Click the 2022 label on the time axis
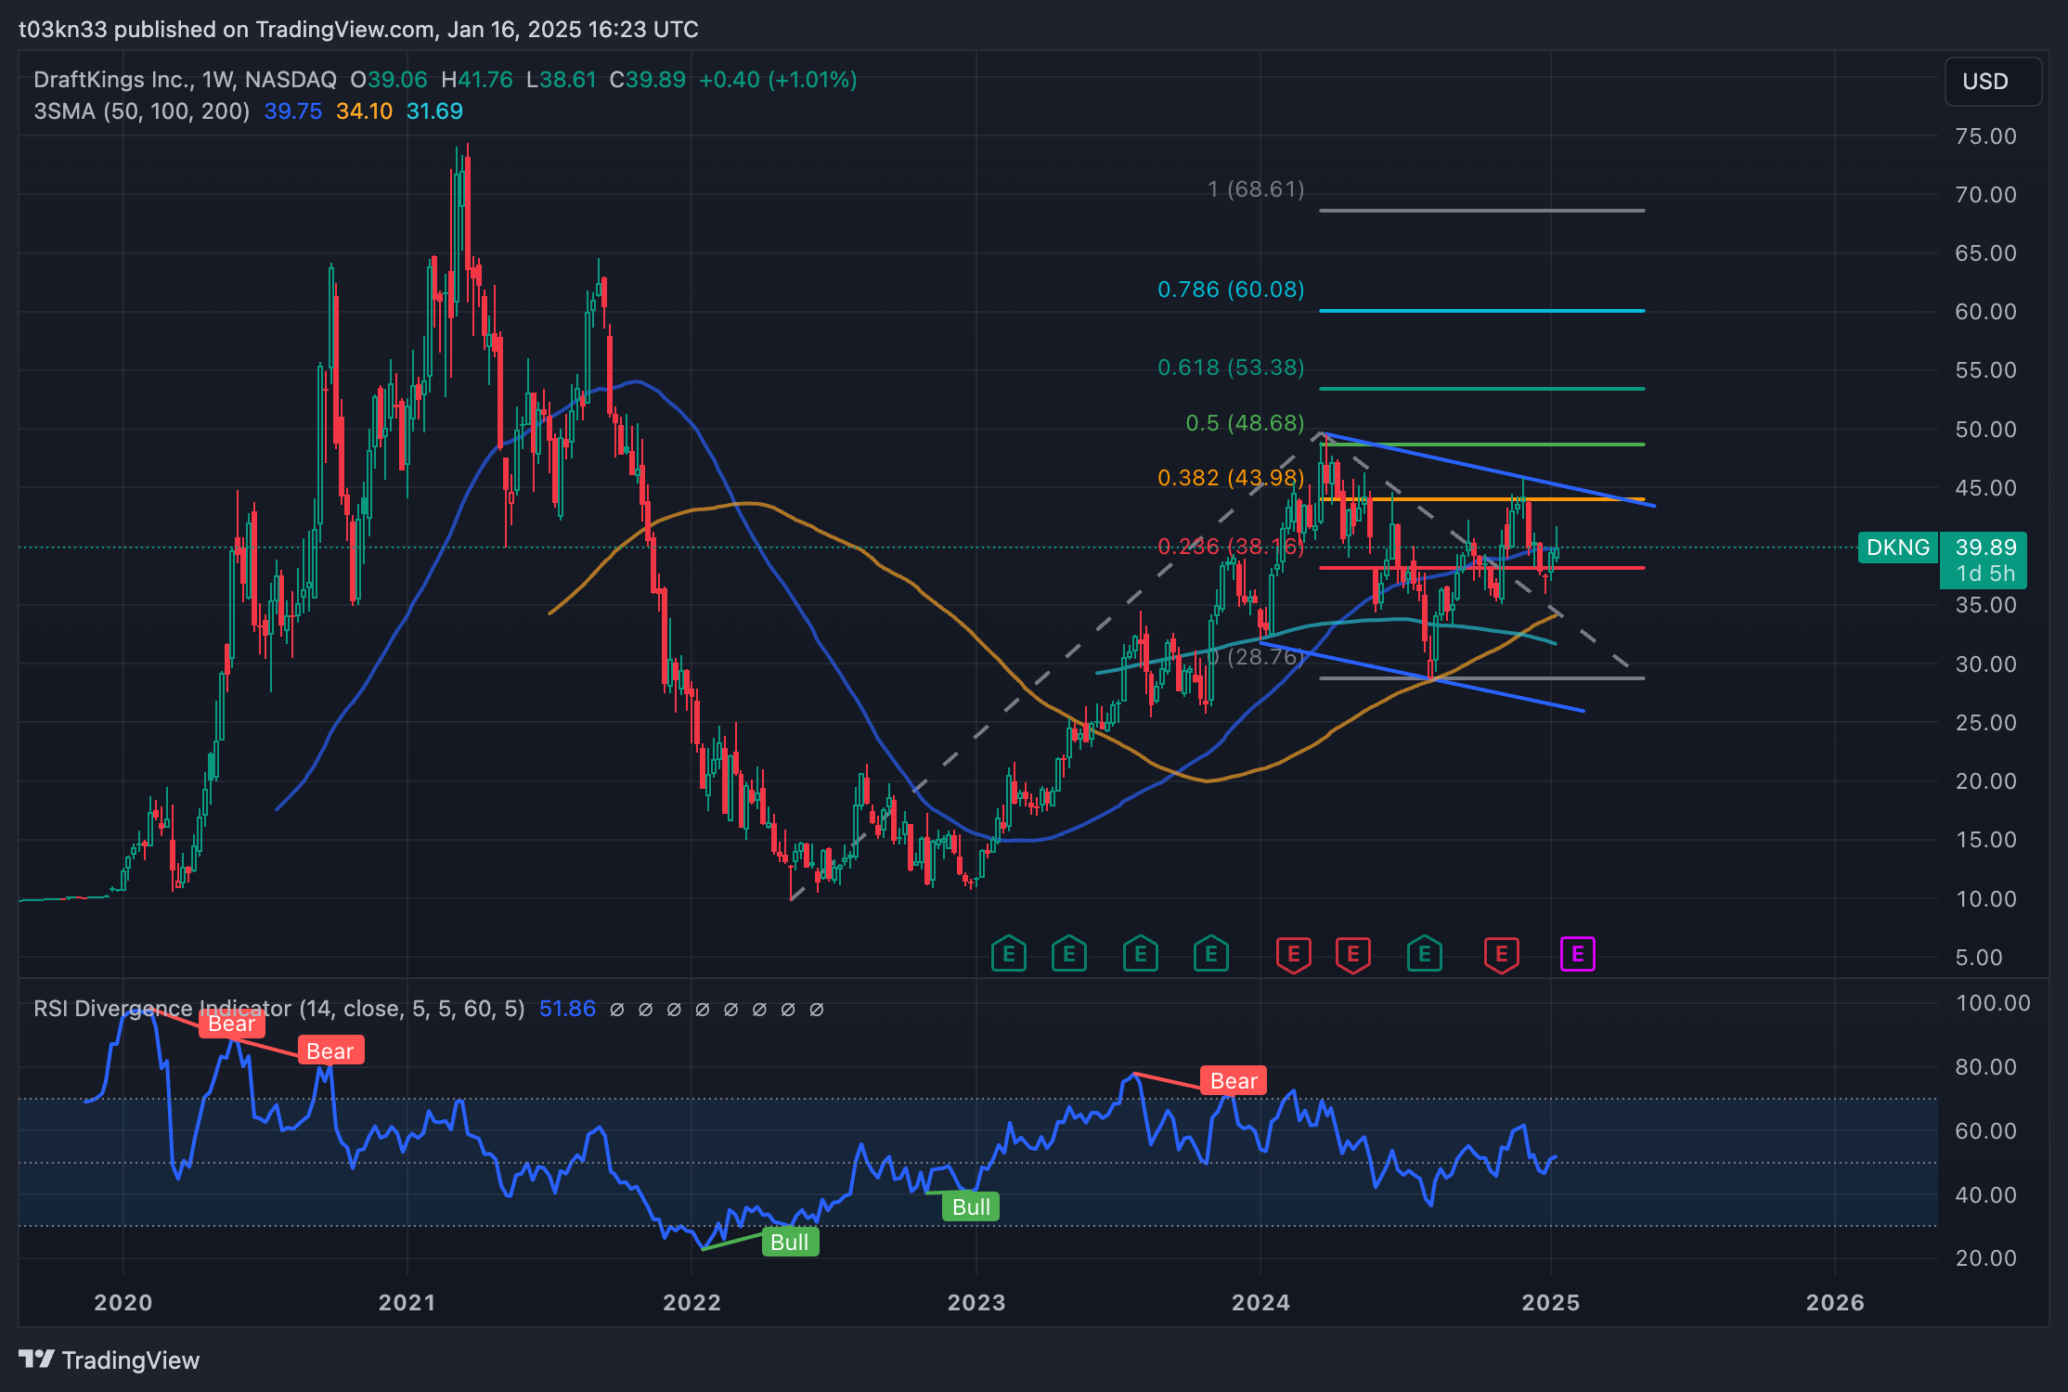 pyautogui.click(x=691, y=1303)
